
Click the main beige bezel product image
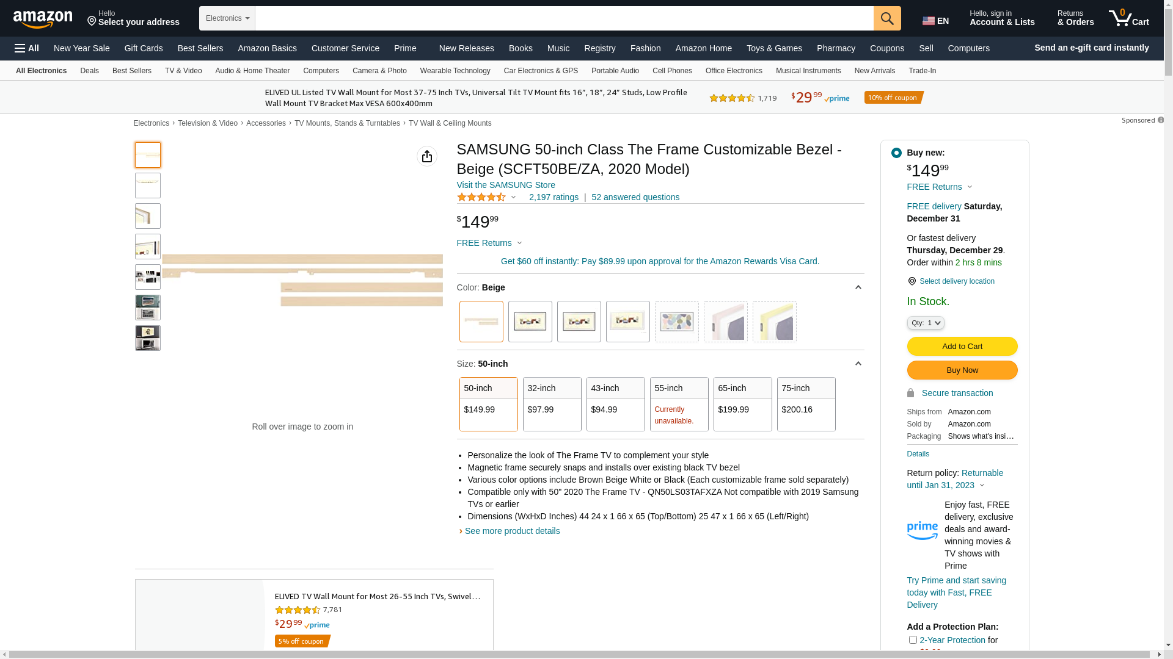click(302, 281)
